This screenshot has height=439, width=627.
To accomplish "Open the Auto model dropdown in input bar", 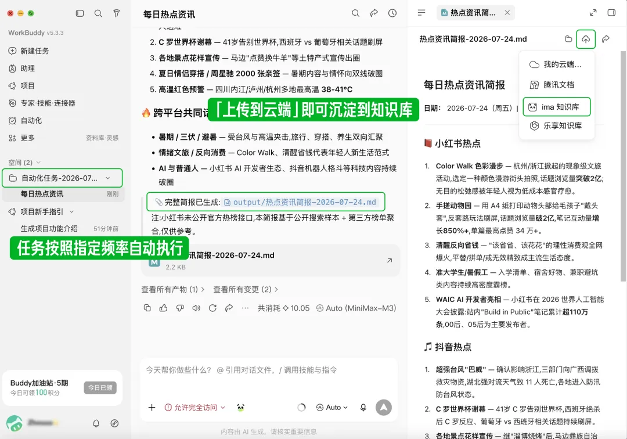I will pos(332,408).
